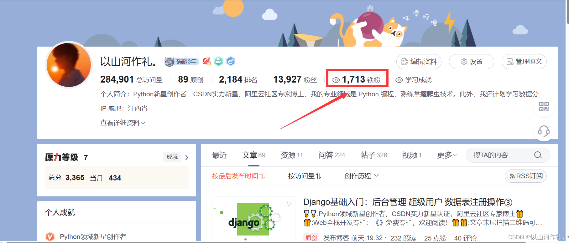Click the IP 属地：江西省 text
Viewport: 569px width, 243px height.
124,109
